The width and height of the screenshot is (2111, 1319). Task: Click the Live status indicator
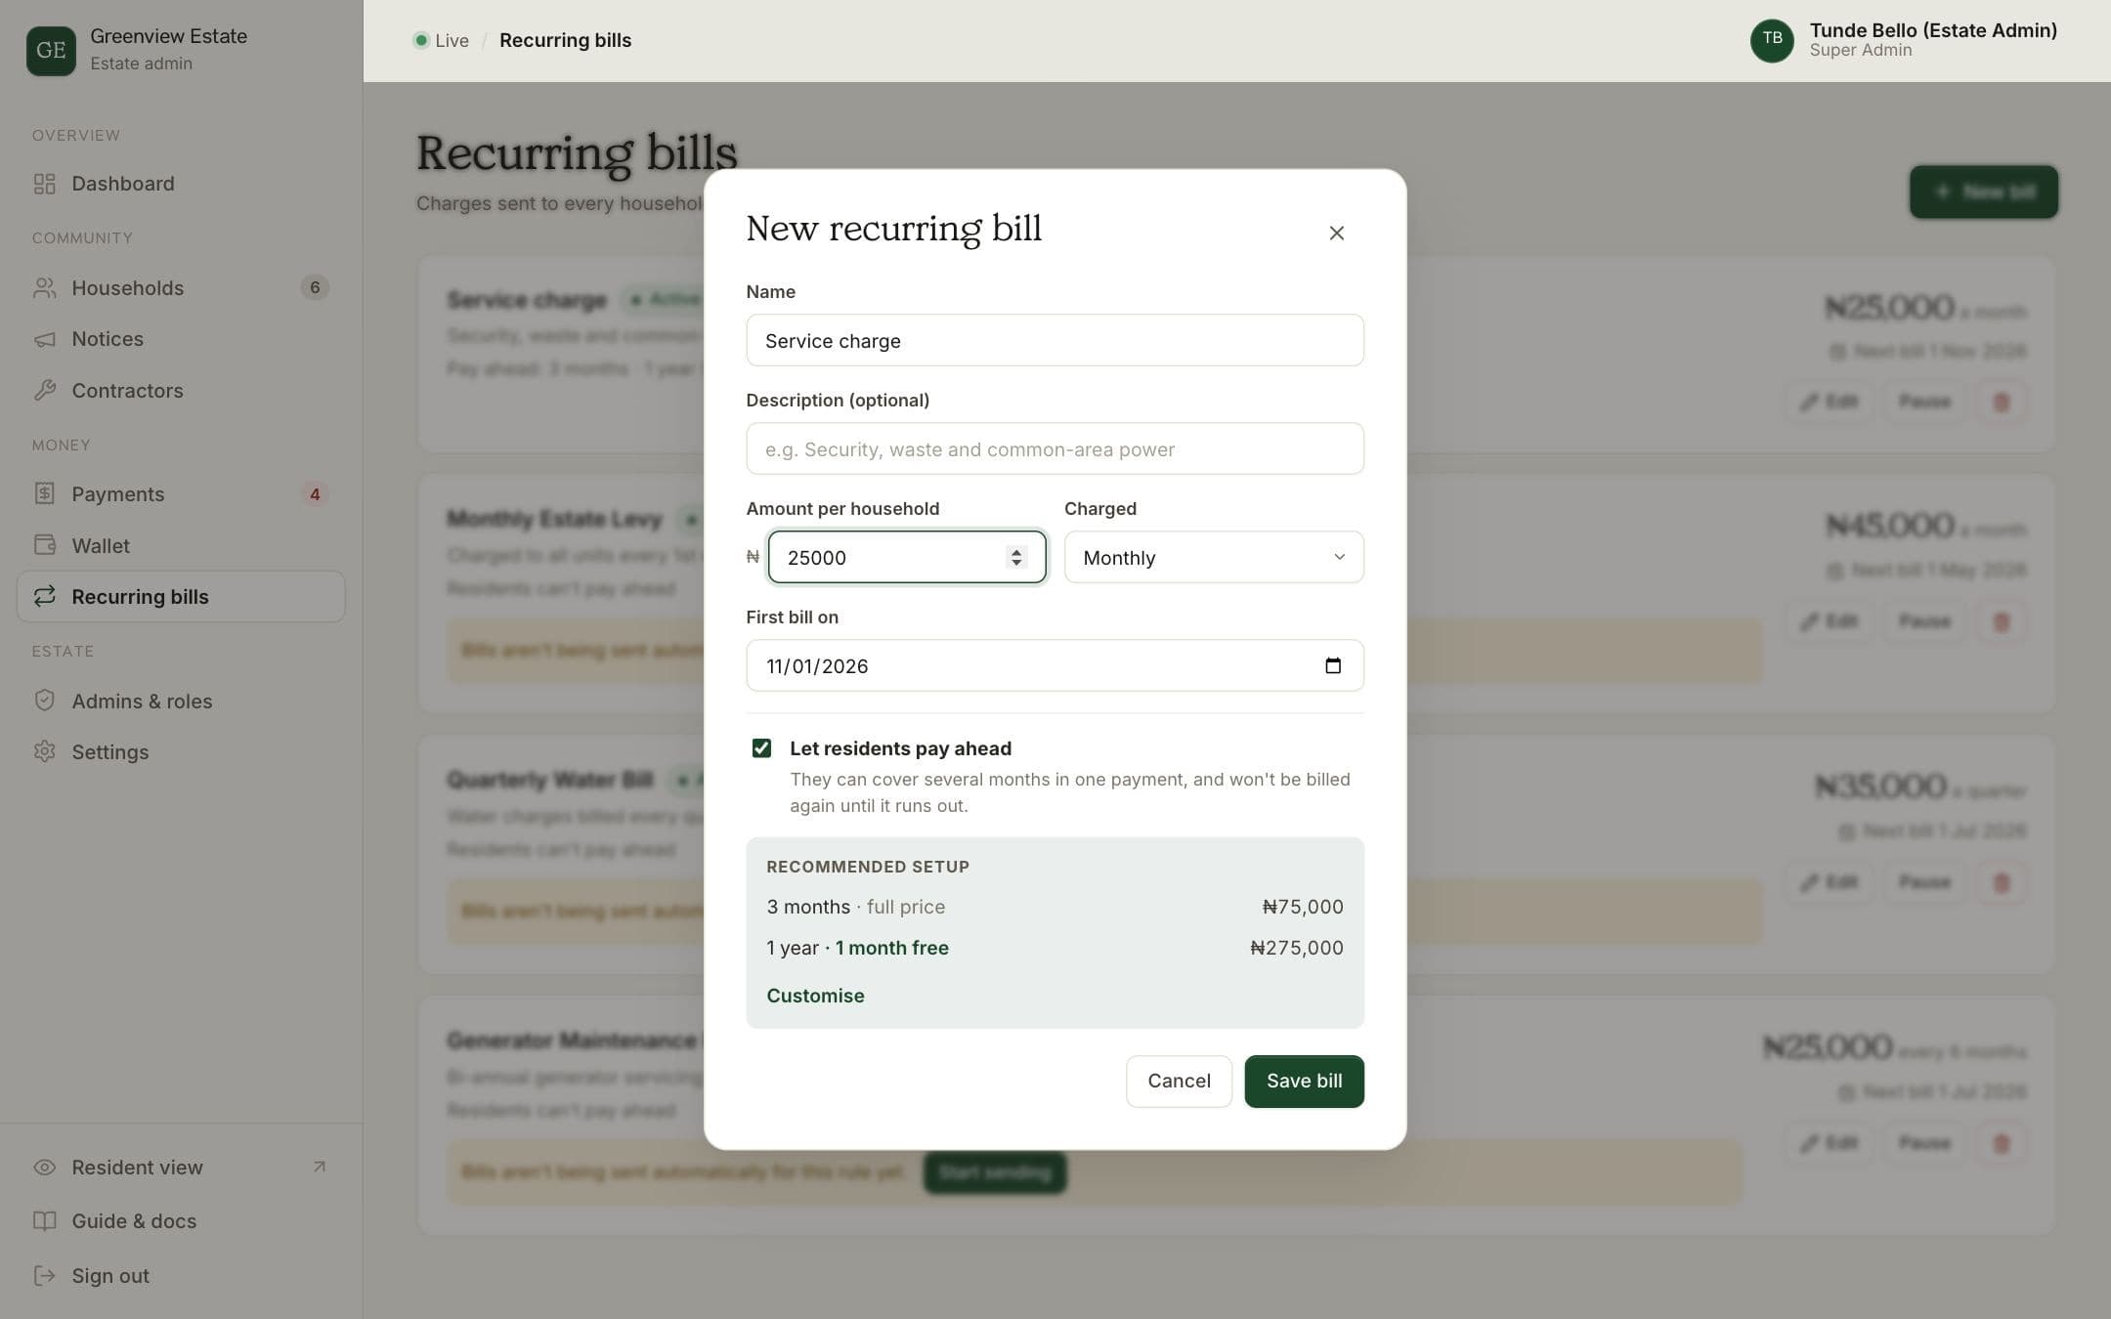pyautogui.click(x=441, y=40)
